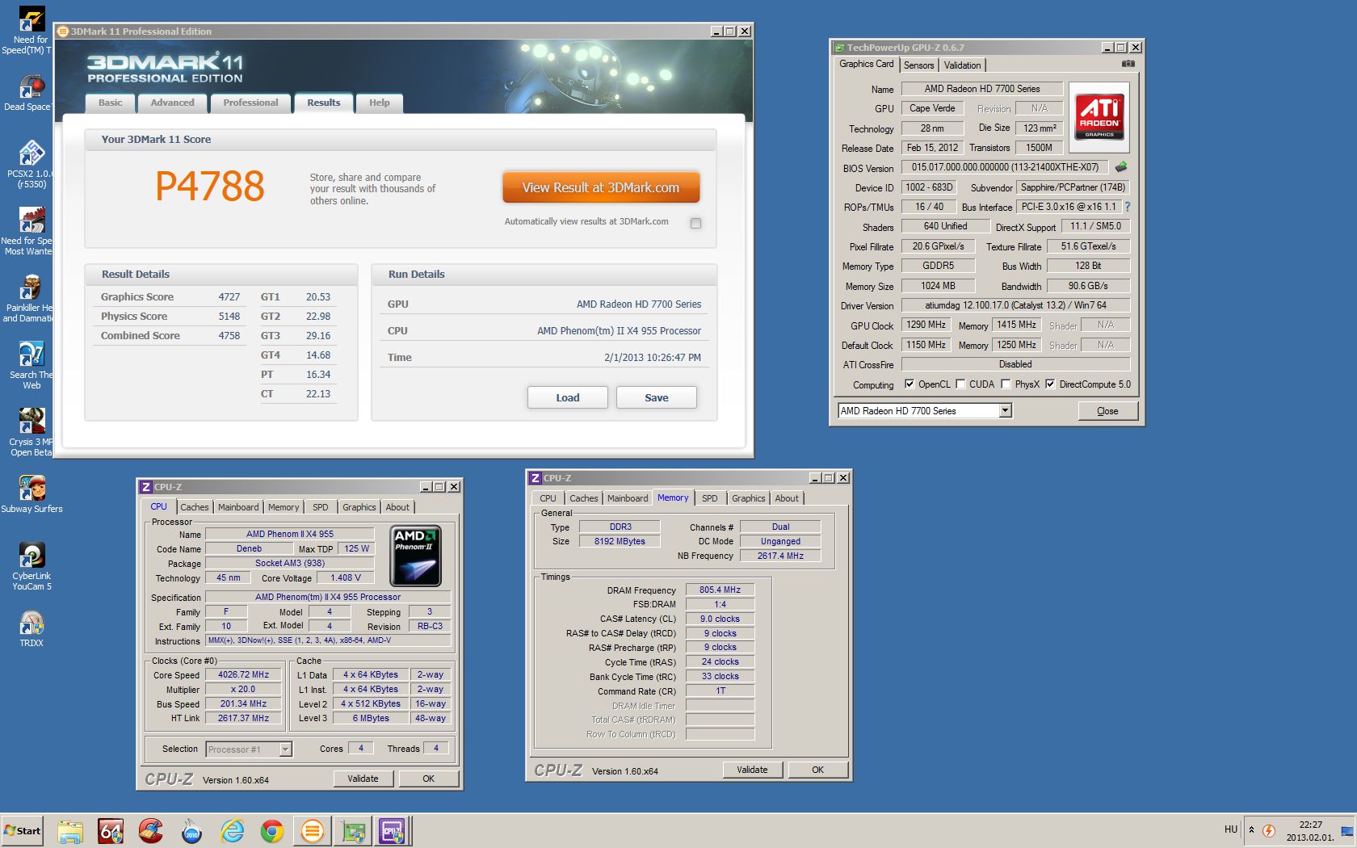
Task: Enable automatically view results at 3DMark.com
Action: [x=695, y=223]
